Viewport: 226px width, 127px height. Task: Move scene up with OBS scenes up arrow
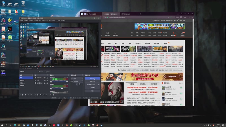pos(29,95)
